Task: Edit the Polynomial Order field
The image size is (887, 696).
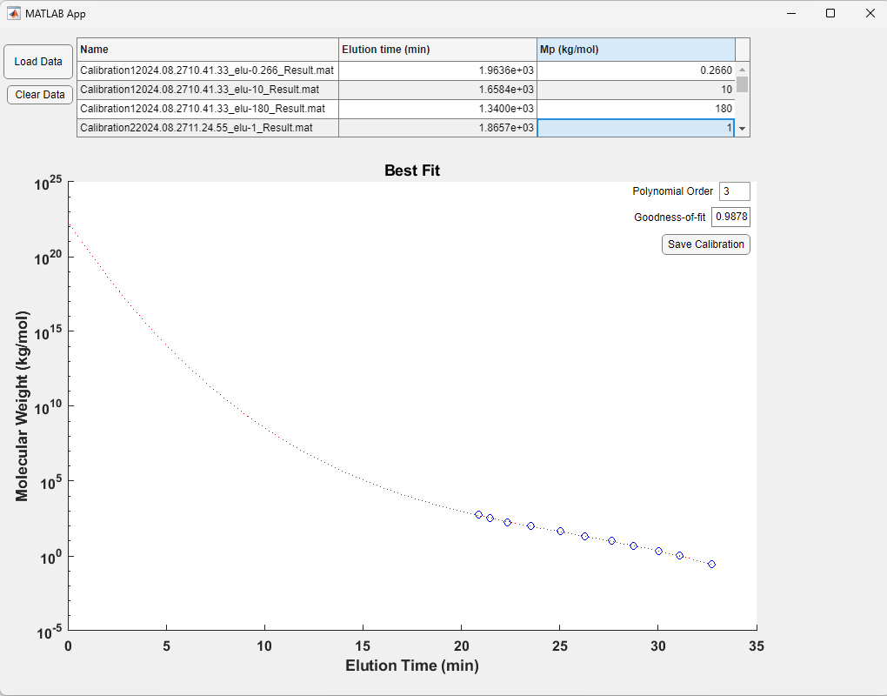Action: click(734, 191)
